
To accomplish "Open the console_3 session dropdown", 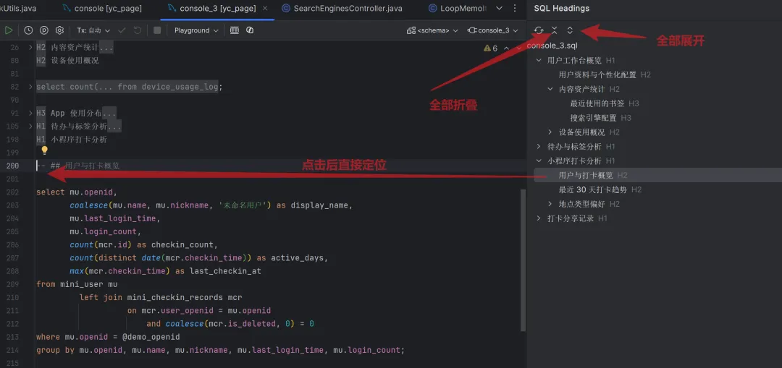I will click(493, 30).
